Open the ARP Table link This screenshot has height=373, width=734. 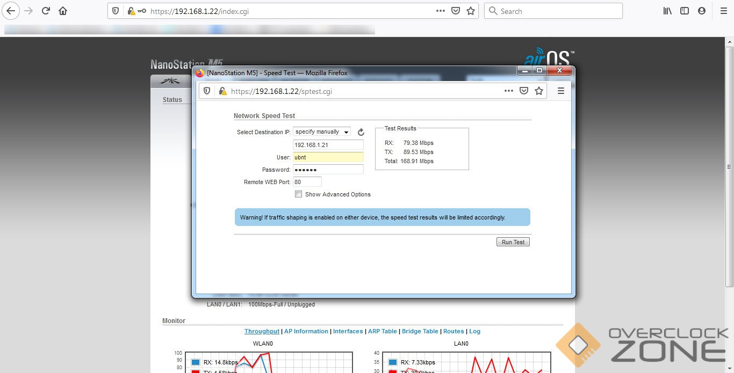tap(383, 331)
